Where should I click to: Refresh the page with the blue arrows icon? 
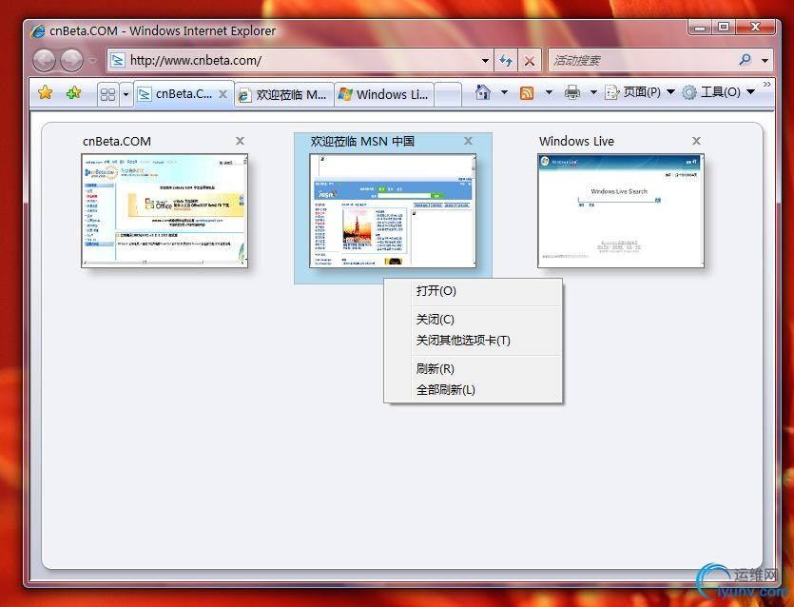[x=505, y=61]
